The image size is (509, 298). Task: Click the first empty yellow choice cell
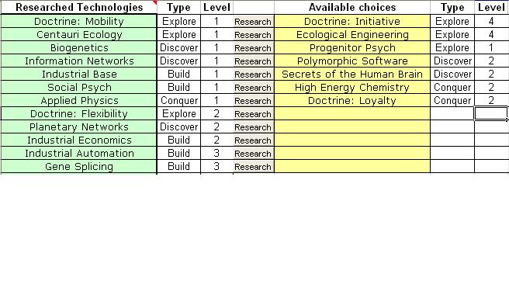click(352, 114)
